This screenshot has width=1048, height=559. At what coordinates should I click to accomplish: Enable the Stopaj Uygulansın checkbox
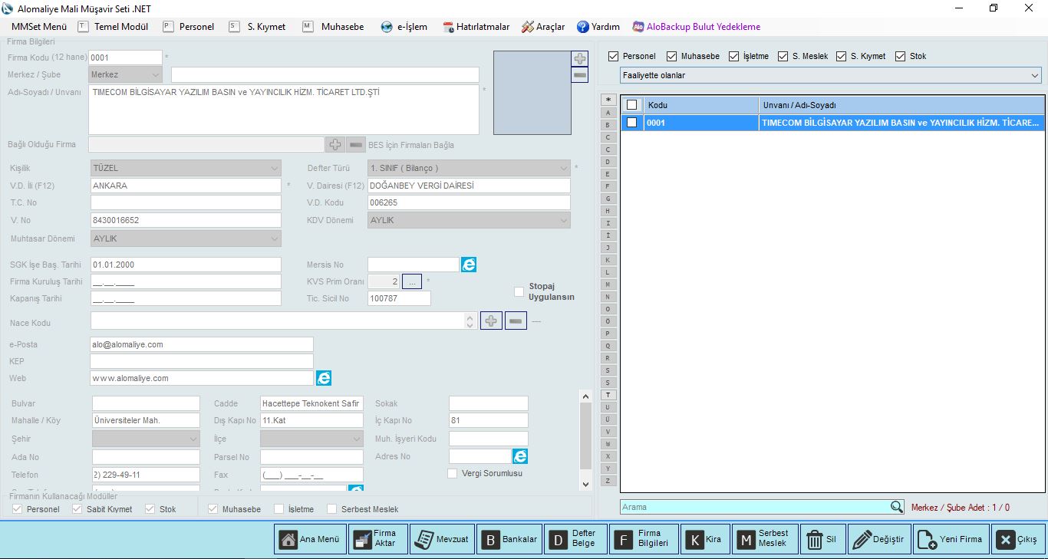coord(519,291)
